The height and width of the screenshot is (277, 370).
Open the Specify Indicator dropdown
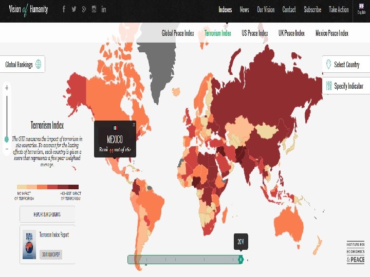[346, 86]
